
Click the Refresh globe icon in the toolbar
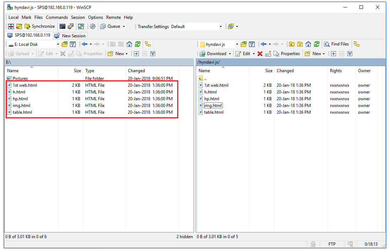(x=231, y=26)
